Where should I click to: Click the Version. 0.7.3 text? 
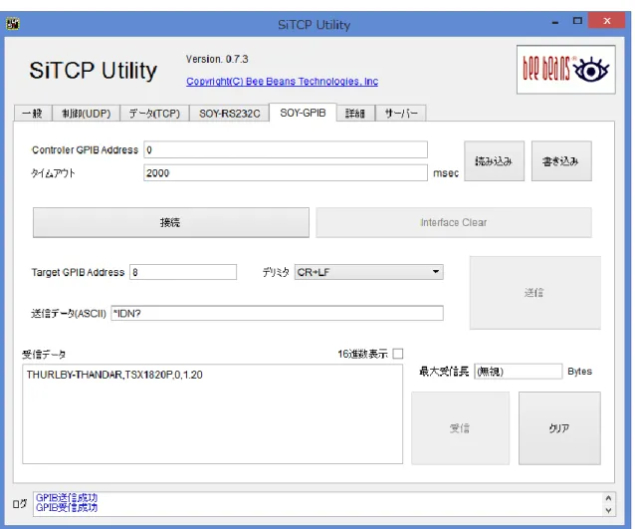pos(217,59)
